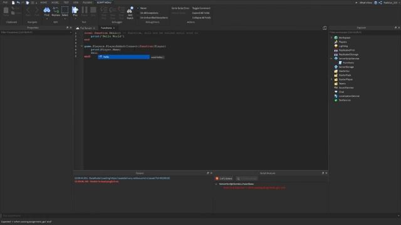Select ReplicatedFirst in Explorer
The height and width of the screenshot is (225, 401).
coord(346,50)
